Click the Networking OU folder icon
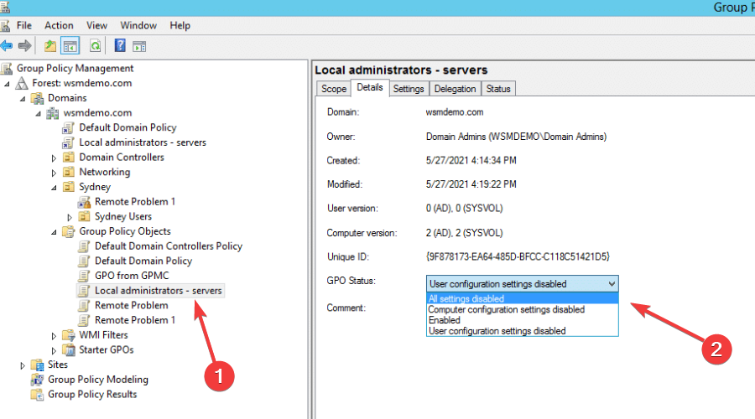This screenshot has width=755, height=419. pyautogui.click(x=69, y=173)
